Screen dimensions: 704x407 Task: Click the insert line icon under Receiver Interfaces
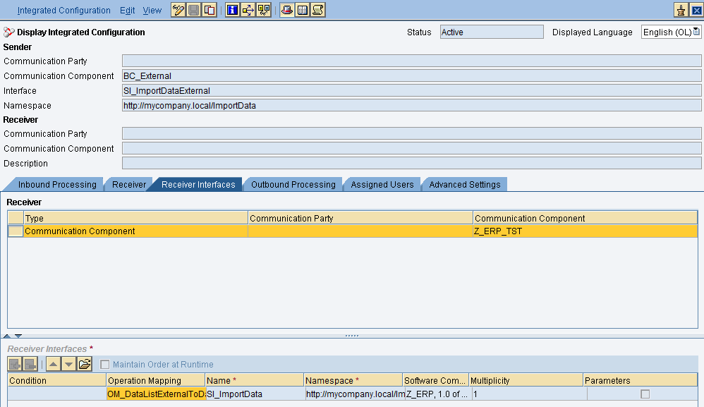coord(15,364)
